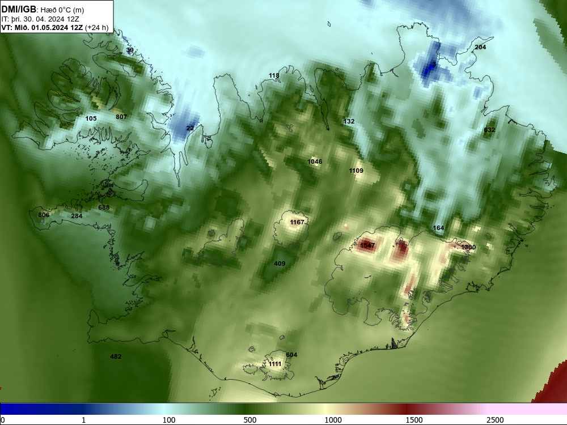Click the map value 1109
567x425 pixels.
[356, 171]
